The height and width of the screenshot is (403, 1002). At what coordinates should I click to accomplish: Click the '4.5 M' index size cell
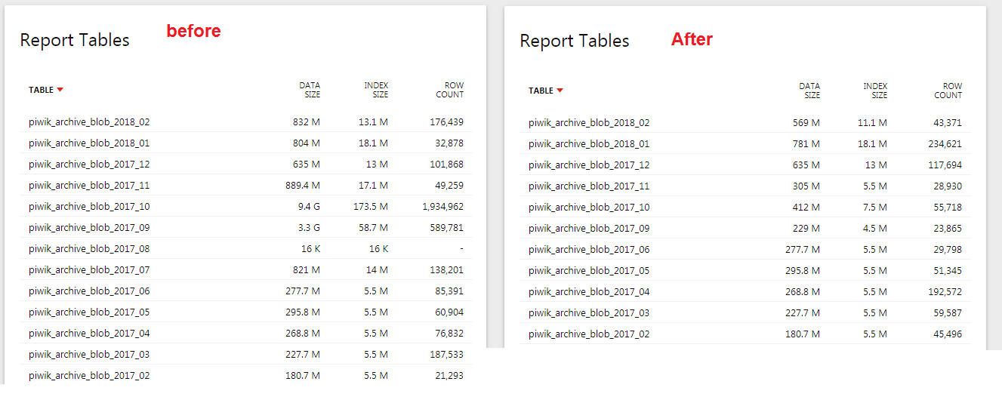876,228
